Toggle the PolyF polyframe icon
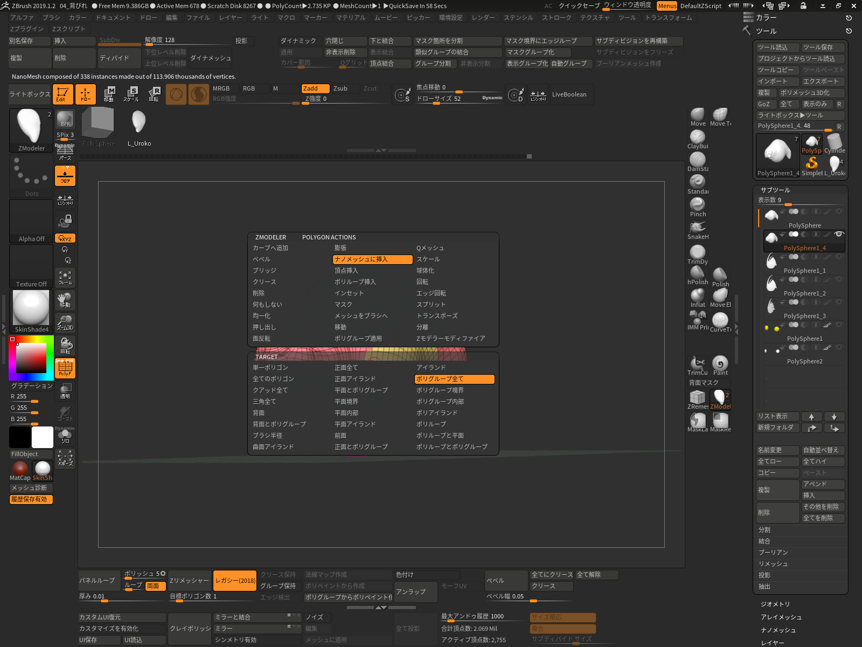This screenshot has width=862, height=647. point(65,368)
